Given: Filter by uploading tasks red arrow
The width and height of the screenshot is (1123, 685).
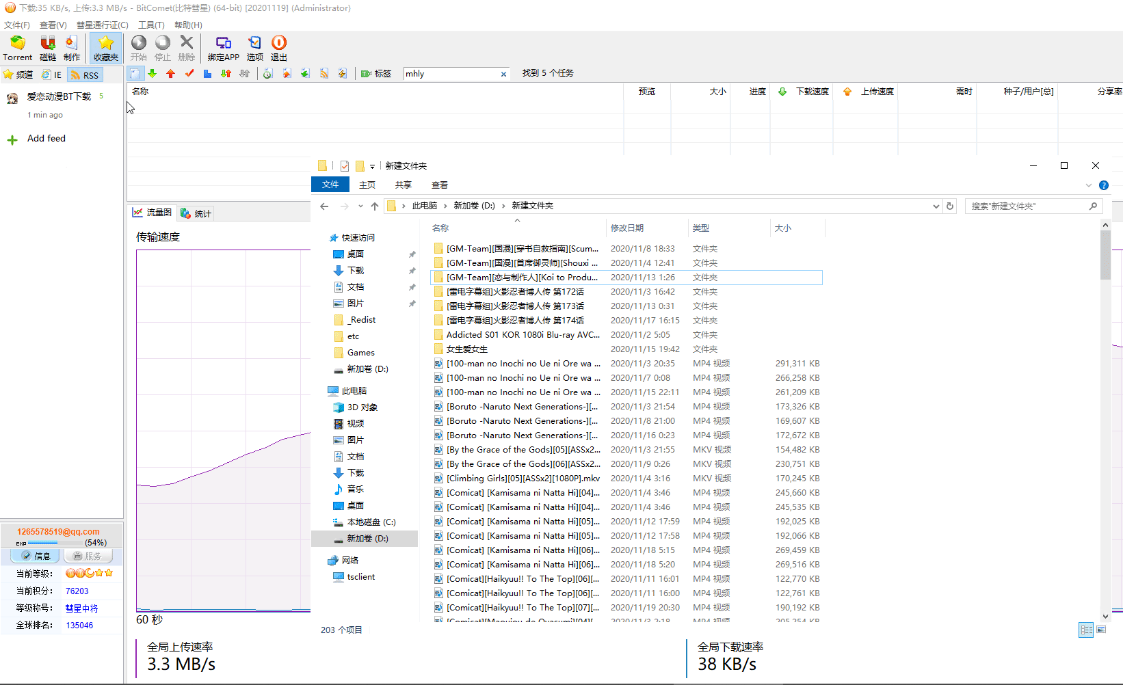Looking at the screenshot, I should tap(171, 73).
